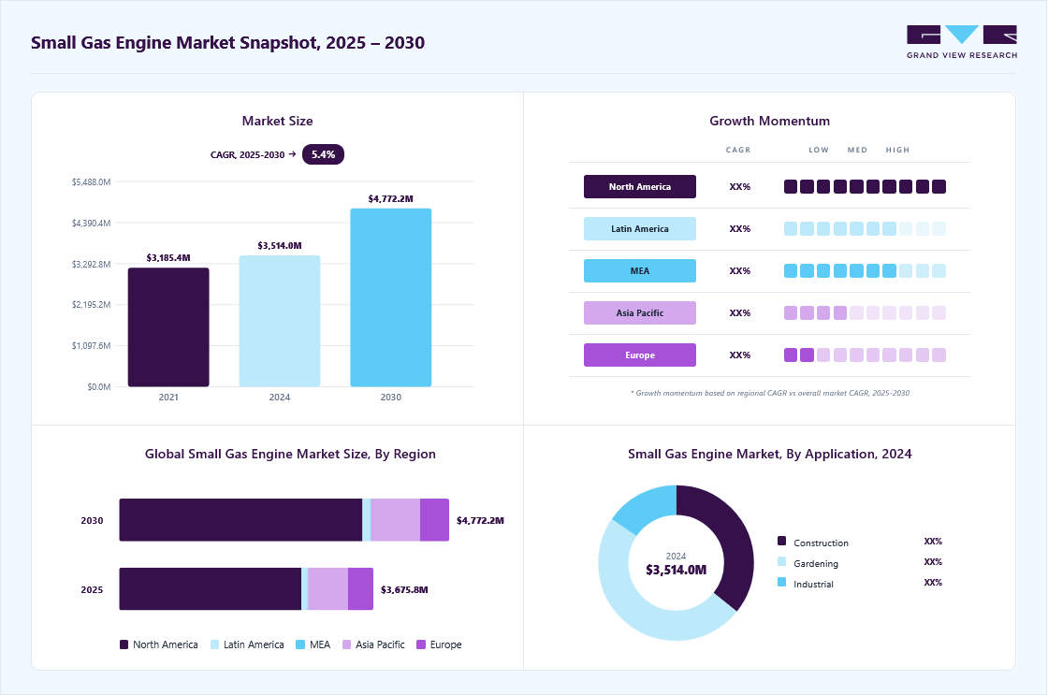Click Europe segment in 2030 stacked bar
Image resolution: width=1048 pixels, height=695 pixels.
point(434,520)
